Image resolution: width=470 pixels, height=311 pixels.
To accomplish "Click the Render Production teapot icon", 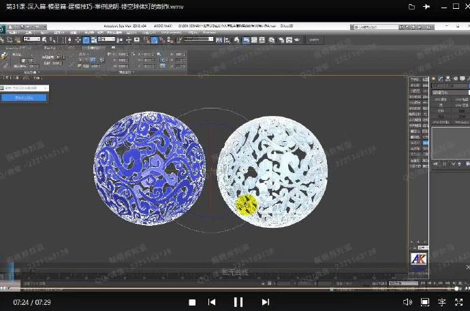I will click(297, 40).
